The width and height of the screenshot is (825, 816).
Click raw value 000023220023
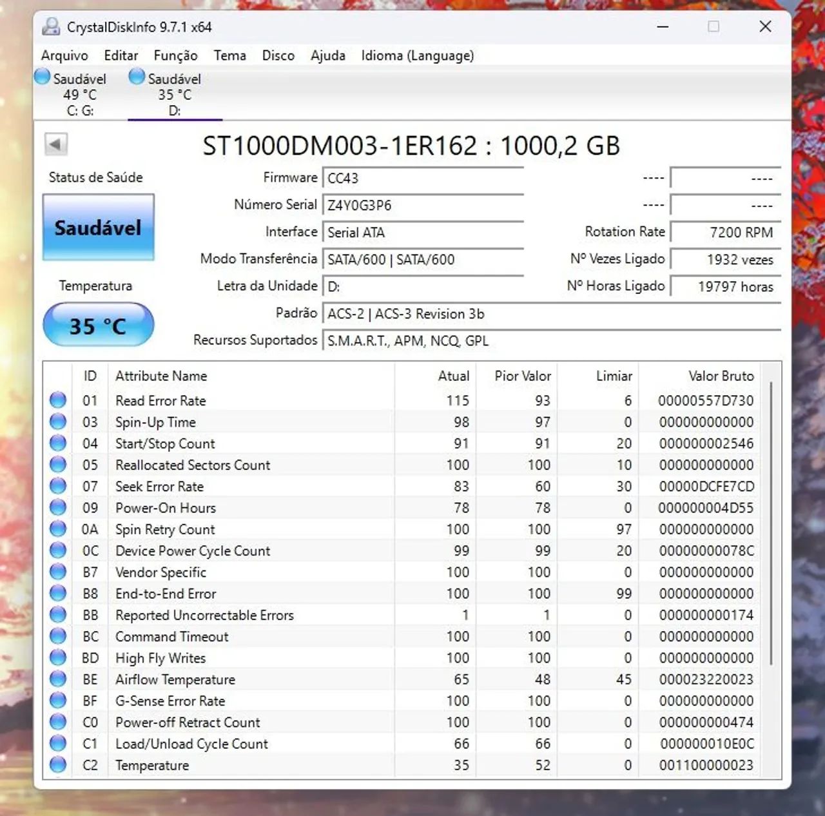point(706,679)
